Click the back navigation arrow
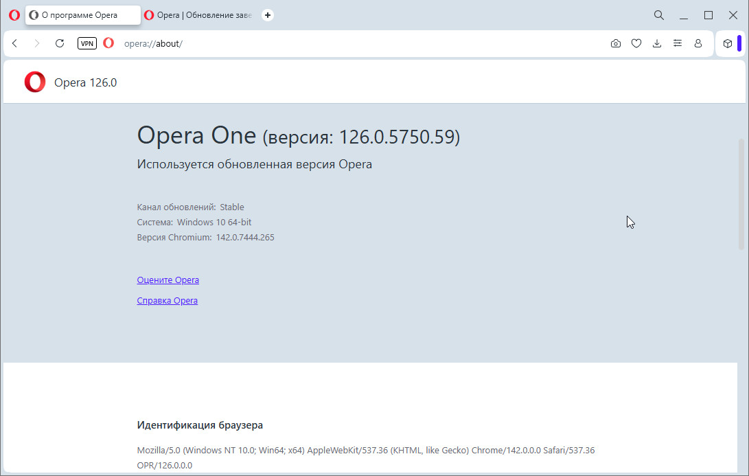 coord(15,43)
